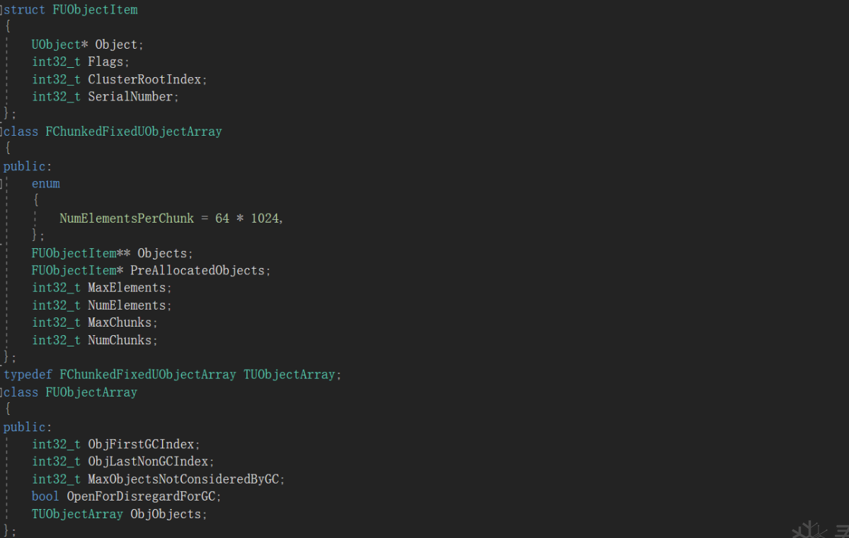The image size is (849, 538).
Task: Click the TUObjectArray typedef alias name
Action: tap(289, 375)
